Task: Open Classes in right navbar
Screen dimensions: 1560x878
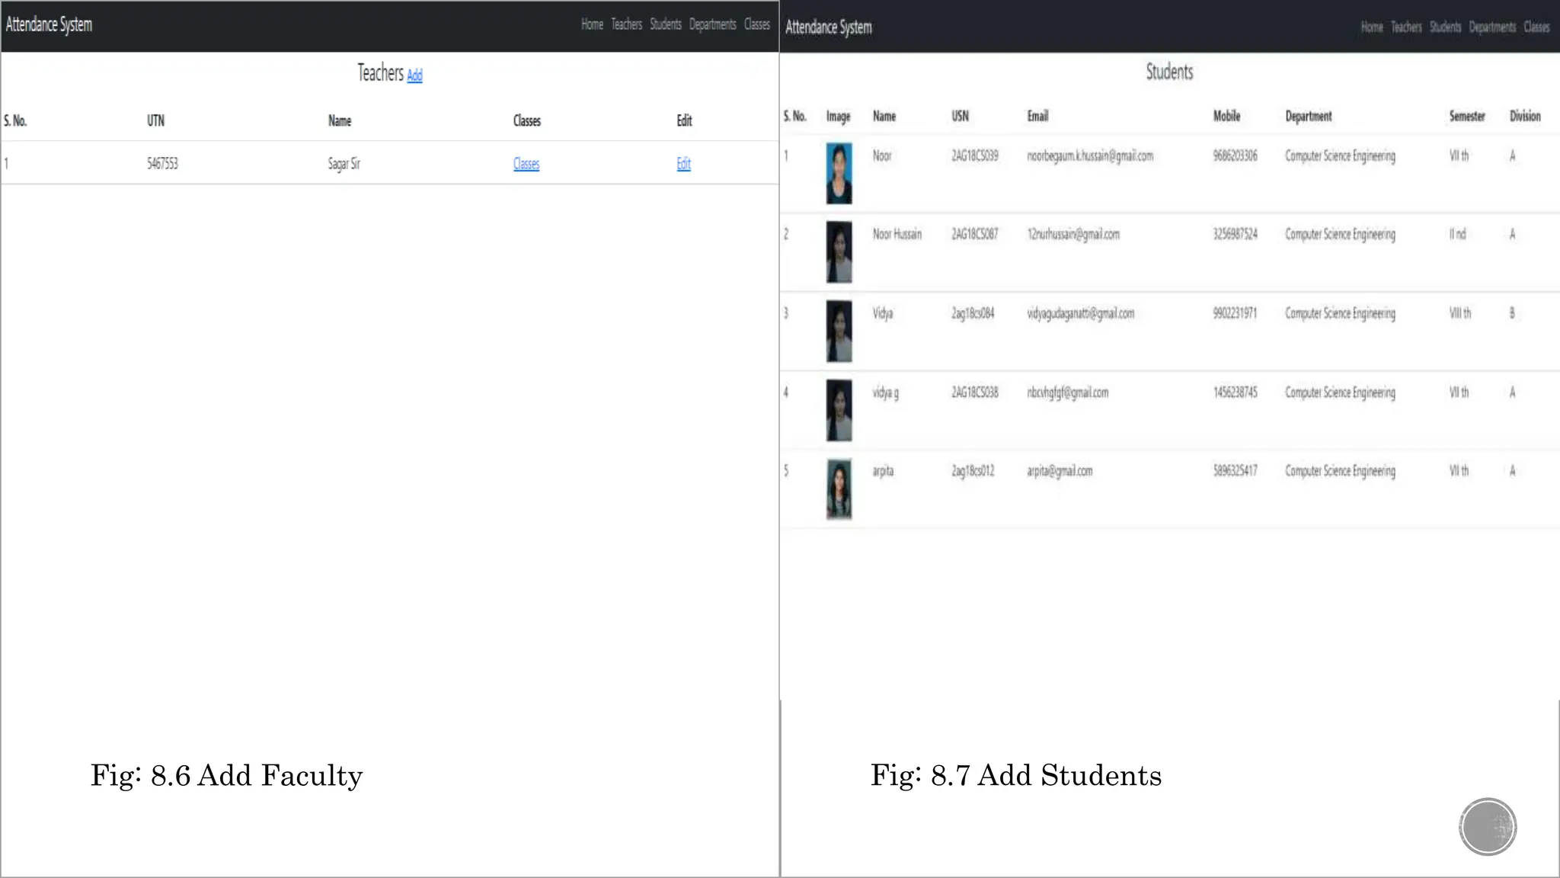Action: pos(1536,27)
